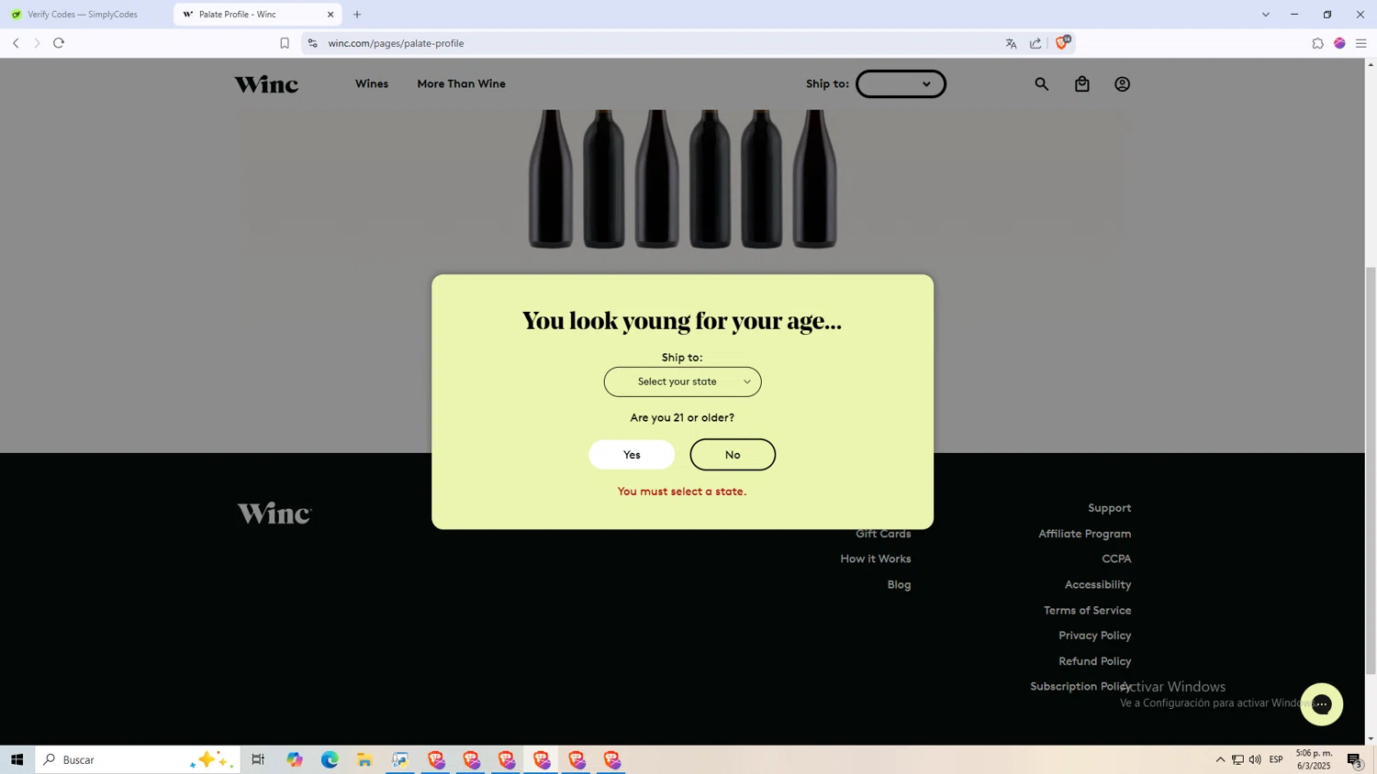This screenshot has width=1377, height=774.
Task: Launch Microsoft Edge from taskbar
Action: point(330,759)
